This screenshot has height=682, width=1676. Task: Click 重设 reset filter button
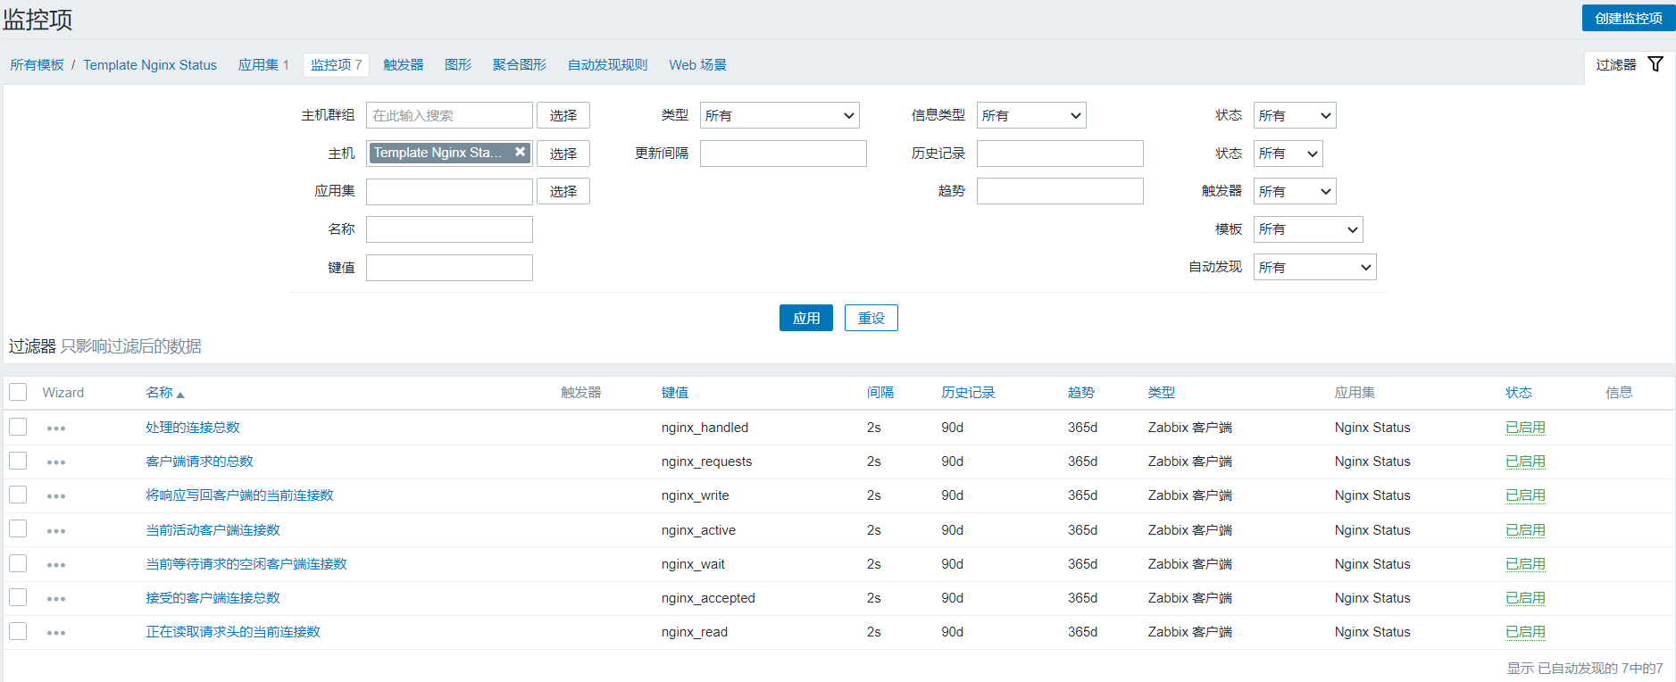[x=871, y=318]
